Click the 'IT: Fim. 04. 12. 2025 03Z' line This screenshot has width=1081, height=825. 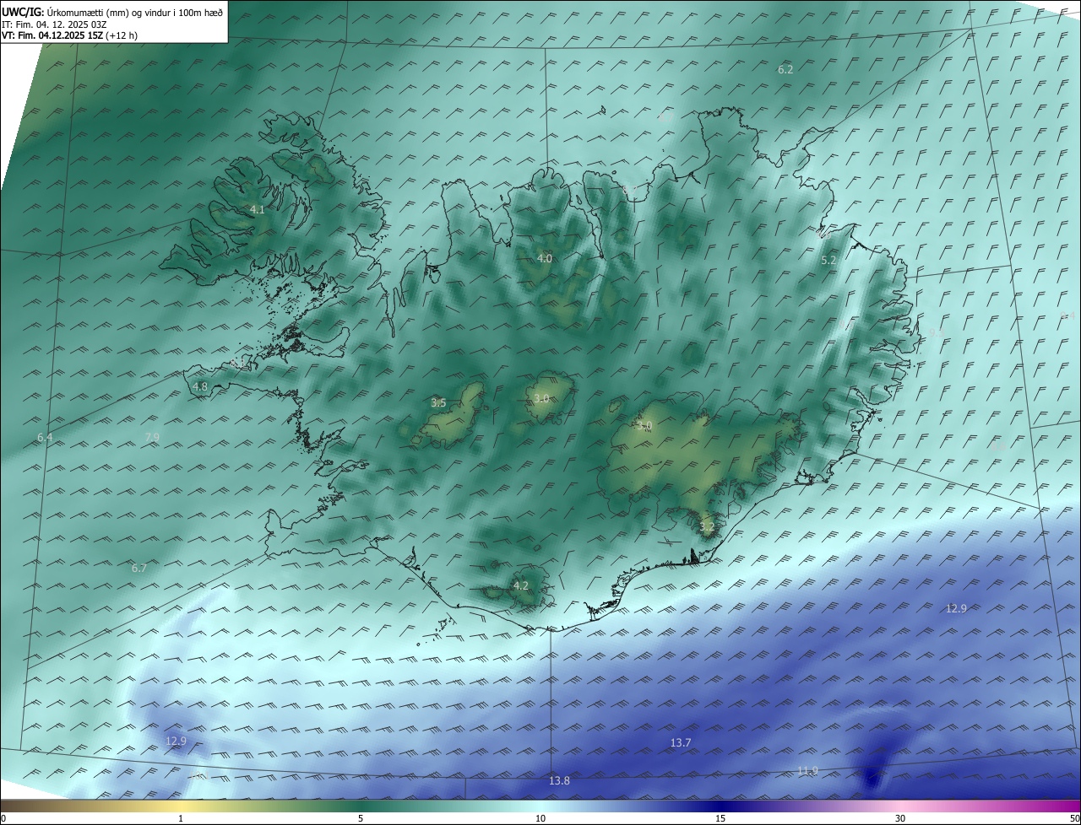pyautogui.click(x=53, y=24)
